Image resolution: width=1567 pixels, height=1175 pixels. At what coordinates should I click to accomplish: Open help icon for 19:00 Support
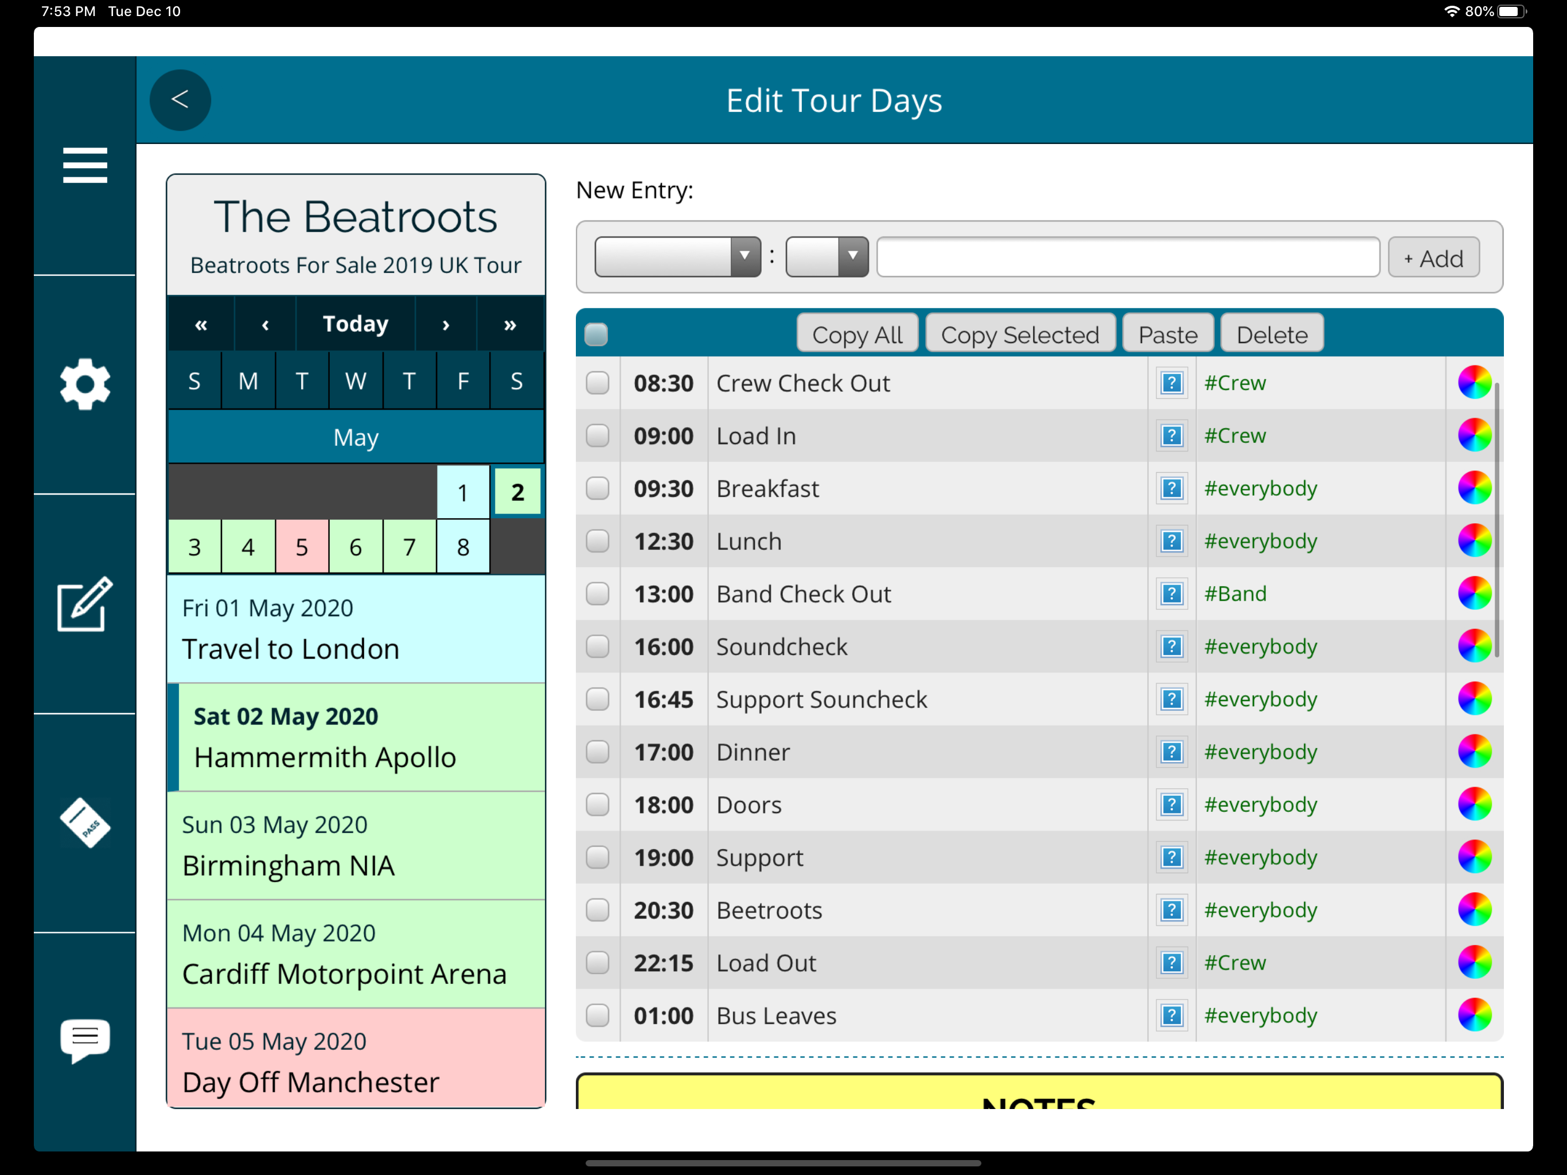tap(1172, 858)
